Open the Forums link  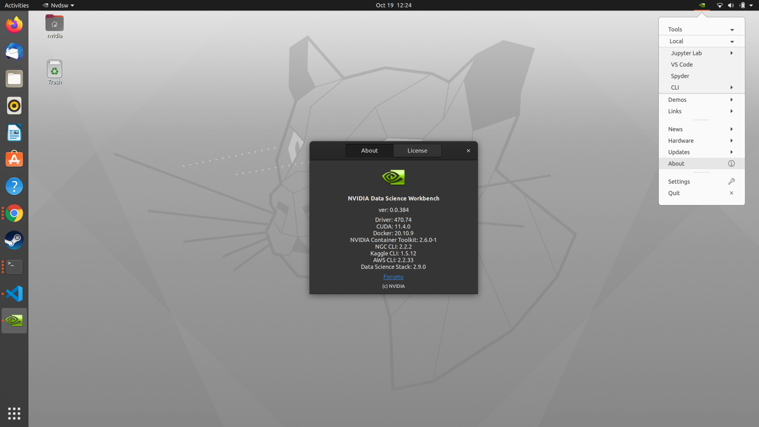pyautogui.click(x=393, y=277)
